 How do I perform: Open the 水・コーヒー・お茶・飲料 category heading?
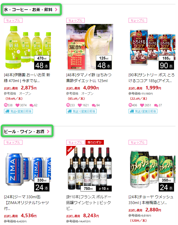point(28,10)
